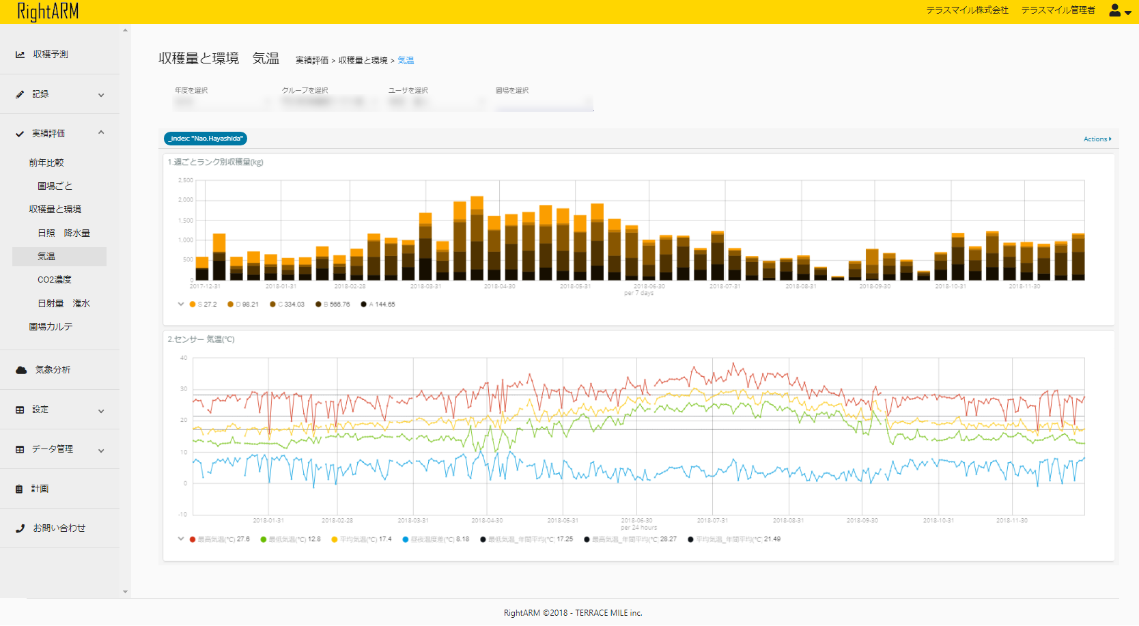The height and width of the screenshot is (626, 1139).
Task: Toggle the blue 昼夜温度差 legend swatch
Action: 406,539
